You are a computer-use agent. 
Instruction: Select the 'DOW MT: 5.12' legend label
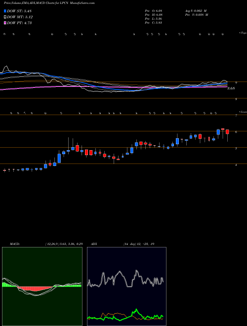(20, 17)
